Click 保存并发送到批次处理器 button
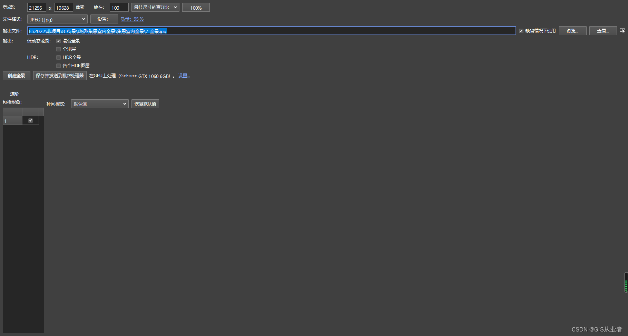Viewport: 628px width, 336px height. click(60, 76)
